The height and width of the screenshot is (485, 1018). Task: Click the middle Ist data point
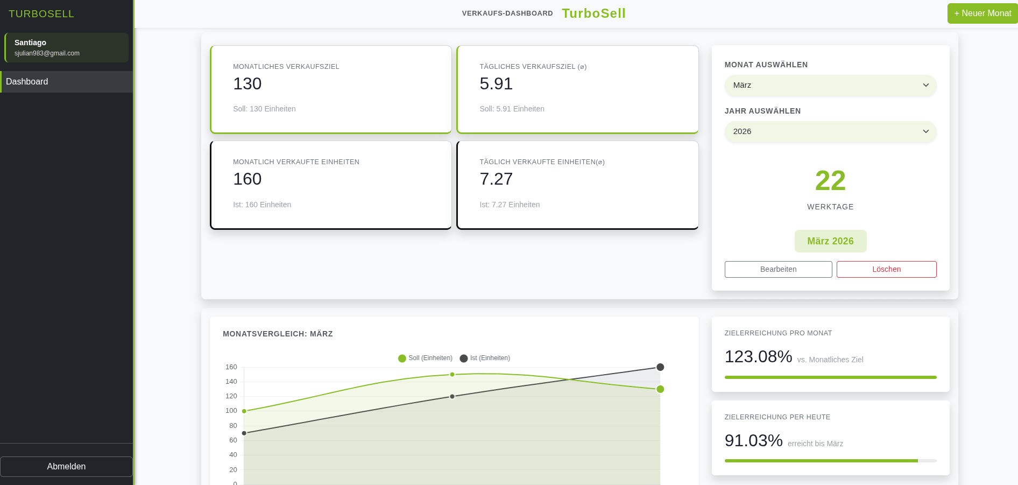point(452,397)
